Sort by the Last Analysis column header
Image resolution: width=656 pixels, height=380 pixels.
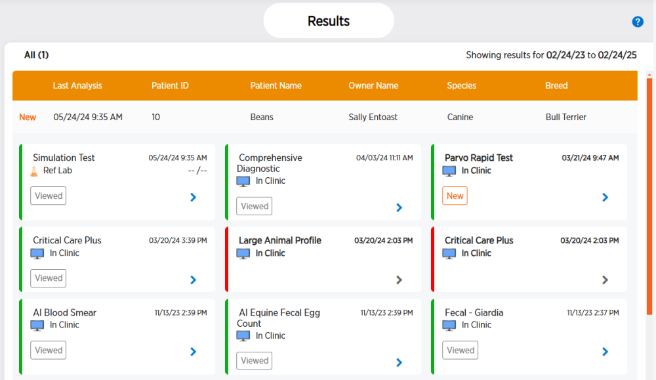point(77,85)
